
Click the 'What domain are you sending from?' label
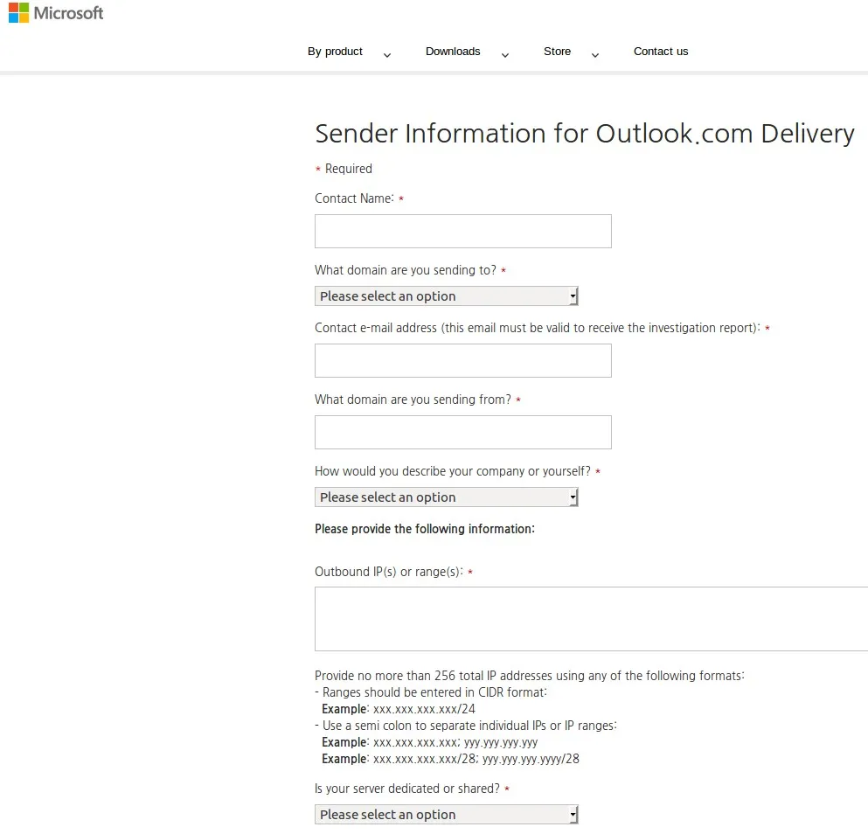[413, 400]
